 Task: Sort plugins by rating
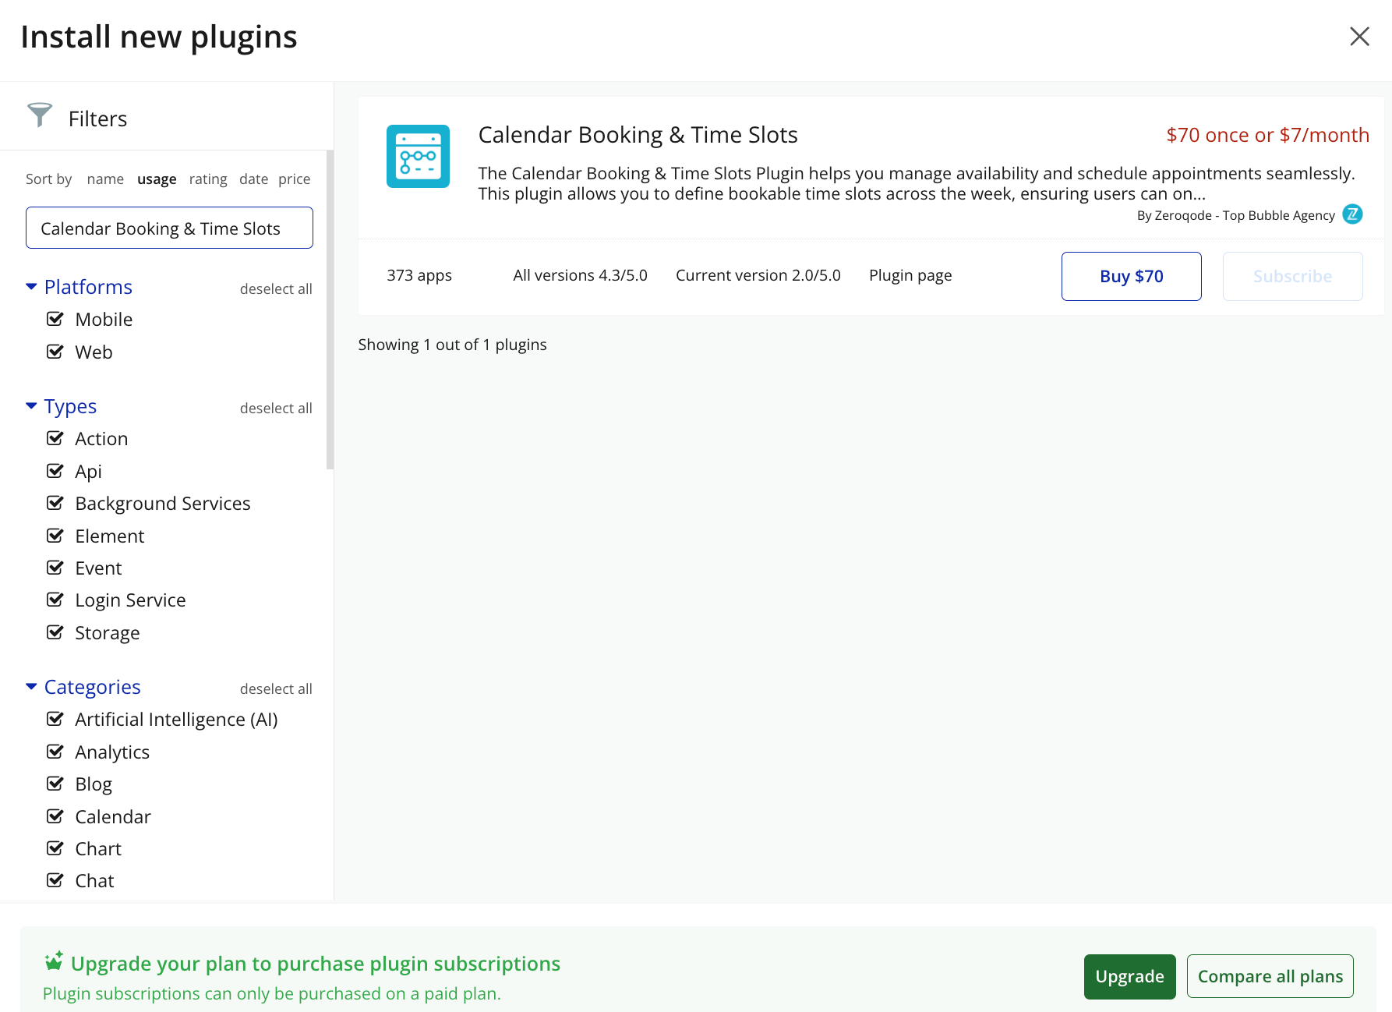pyautogui.click(x=208, y=179)
